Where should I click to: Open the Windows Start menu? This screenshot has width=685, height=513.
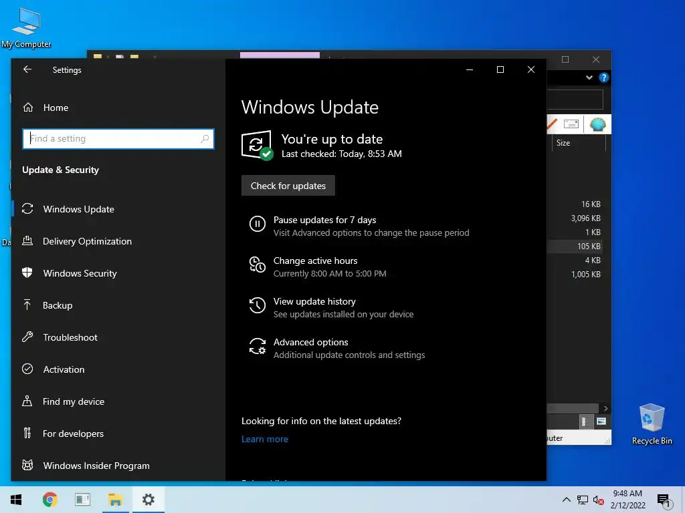[x=16, y=500]
